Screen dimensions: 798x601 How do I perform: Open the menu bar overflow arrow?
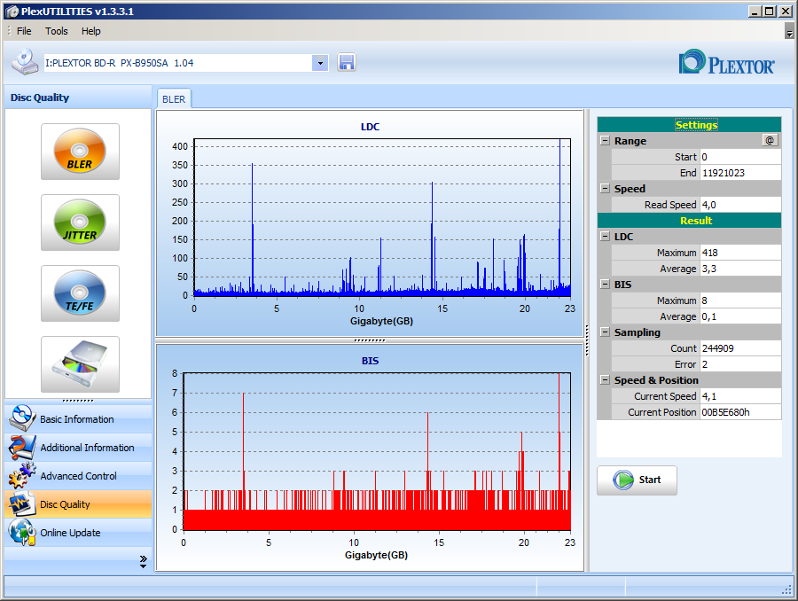point(789,32)
